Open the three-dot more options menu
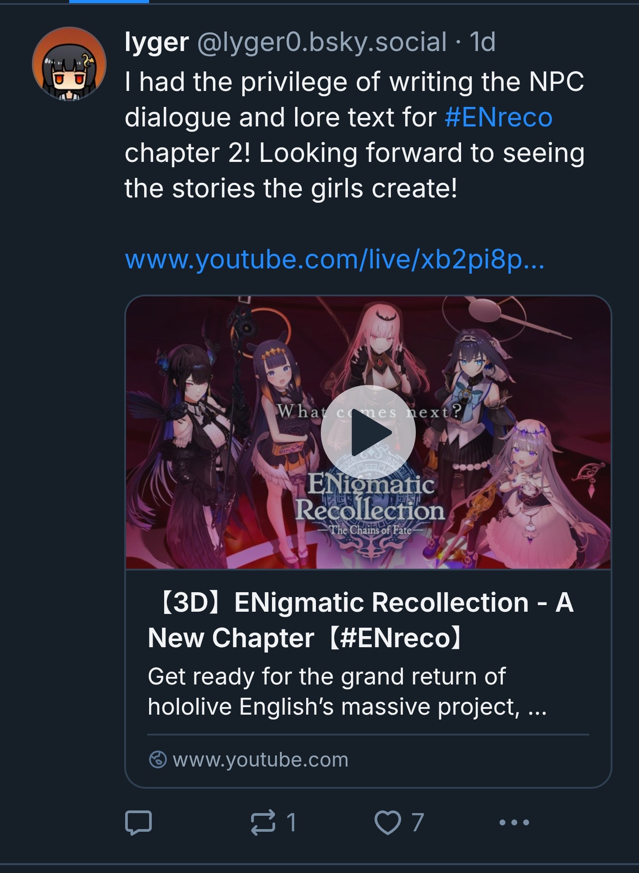Viewport: 639px width, 873px height. [x=514, y=822]
